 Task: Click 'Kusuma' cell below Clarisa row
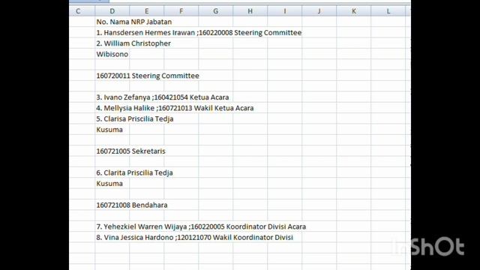109,130
